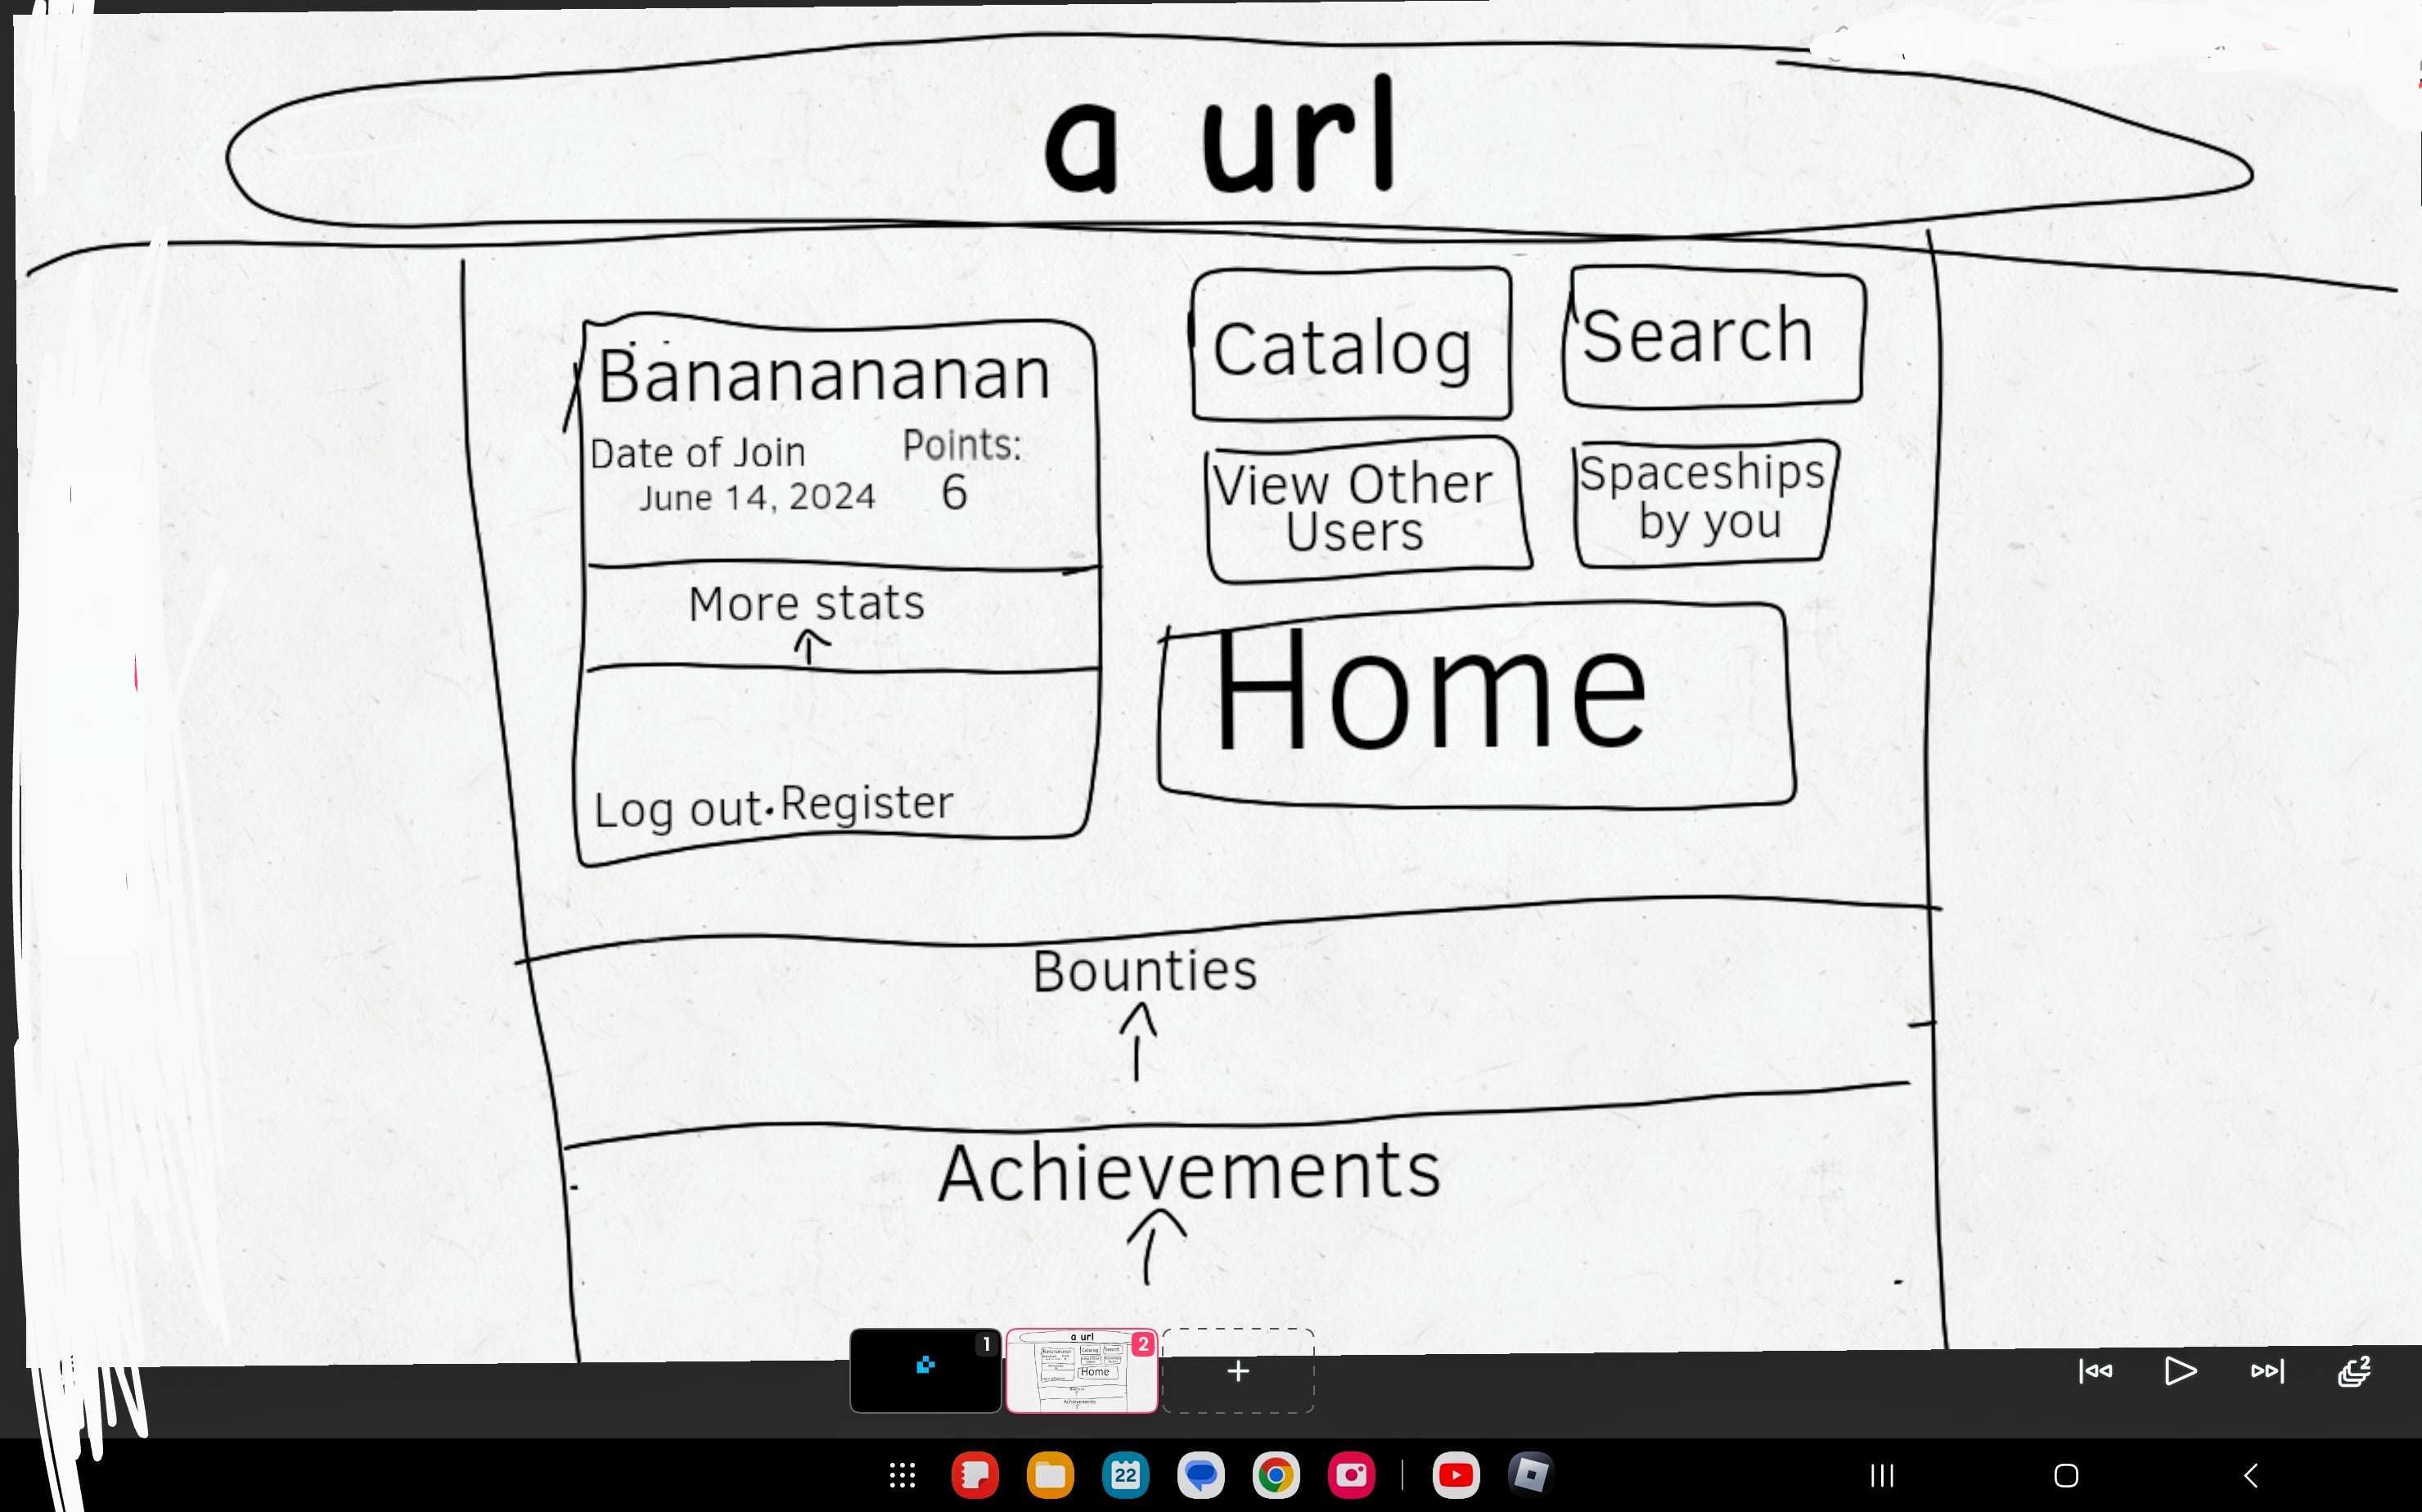Click the June 14, 2024 date
Viewport: 2422px width, 1512px height.
[x=757, y=497]
